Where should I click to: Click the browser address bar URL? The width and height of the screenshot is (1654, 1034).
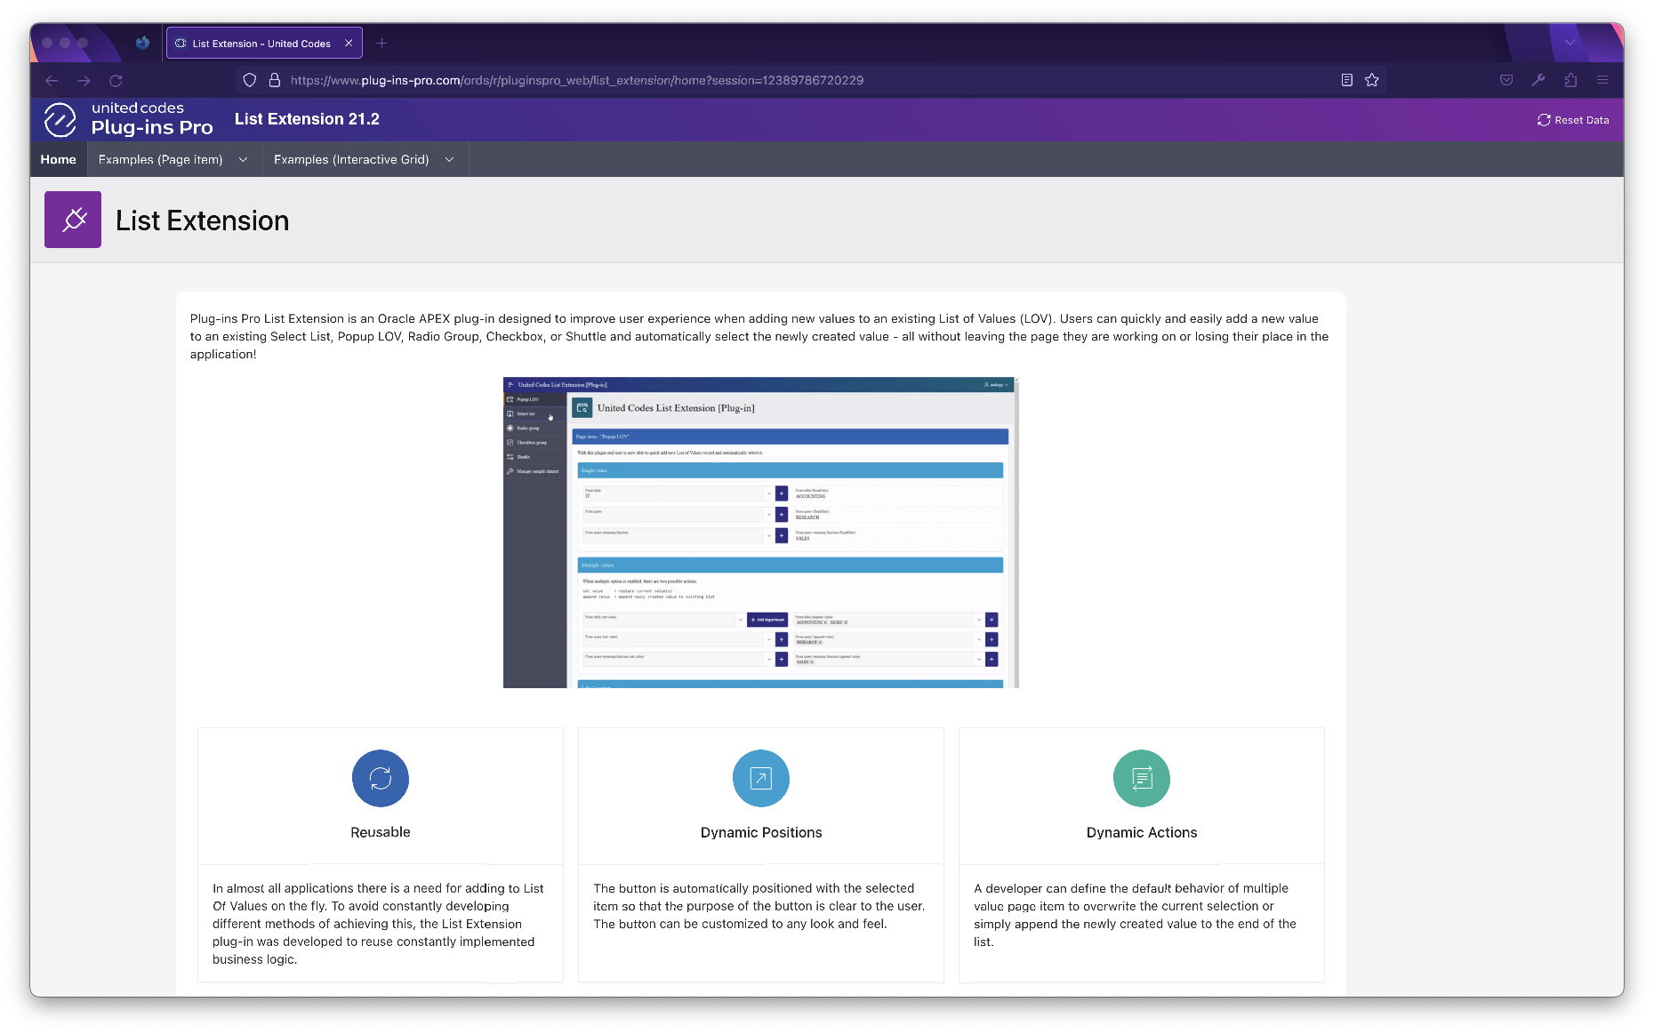pyautogui.click(x=577, y=80)
